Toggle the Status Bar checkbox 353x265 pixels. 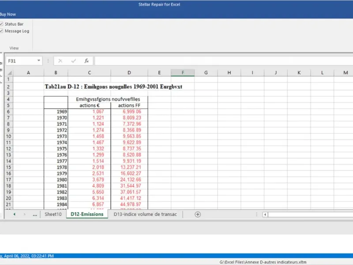click(1, 24)
